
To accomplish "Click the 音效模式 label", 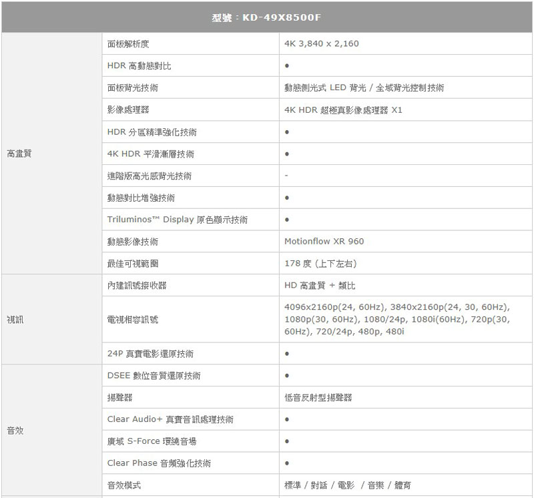I will coord(124,485).
